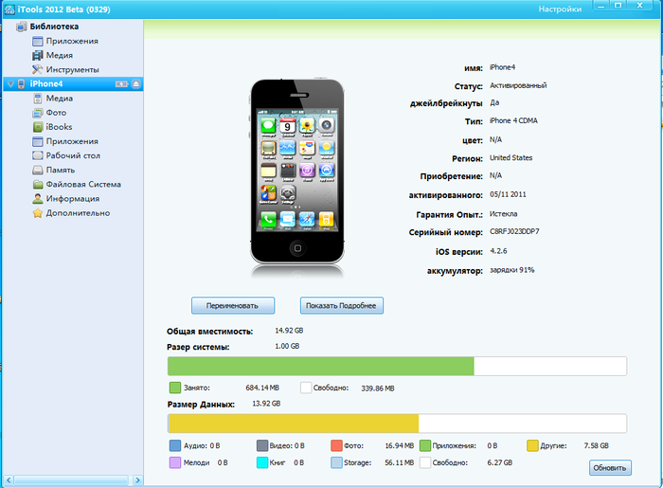Open the iBooks icon in the sidebar
Screen dimensions: 663x488
(x=38, y=127)
